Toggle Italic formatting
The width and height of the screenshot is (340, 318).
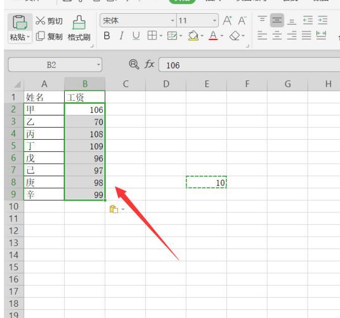click(x=121, y=36)
